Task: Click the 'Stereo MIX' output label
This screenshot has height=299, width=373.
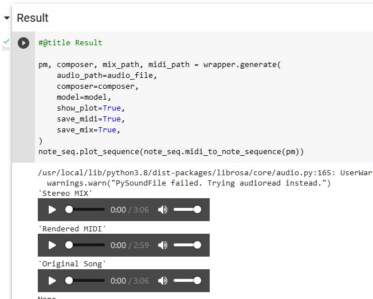Action: pos(65,194)
